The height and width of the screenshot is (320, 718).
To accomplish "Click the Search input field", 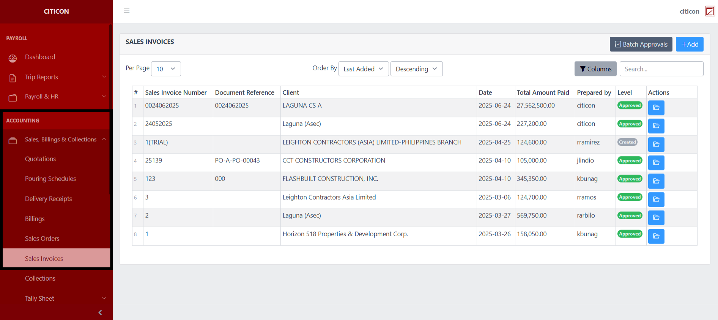I will pos(661,69).
